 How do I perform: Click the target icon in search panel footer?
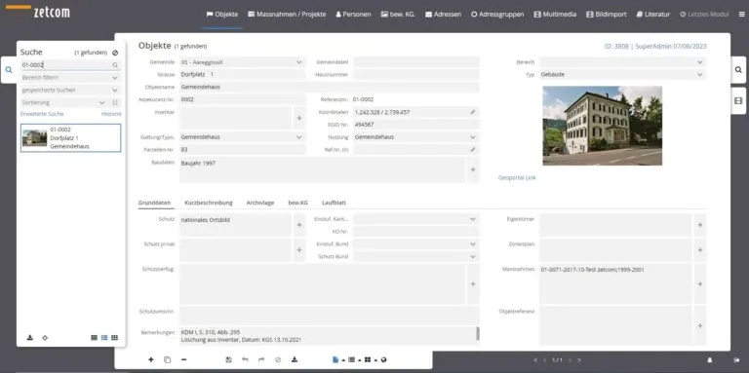click(x=45, y=338)
